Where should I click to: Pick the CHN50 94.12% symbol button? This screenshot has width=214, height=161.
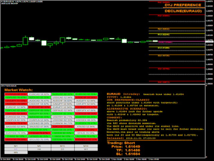click(x=15, y=136)
